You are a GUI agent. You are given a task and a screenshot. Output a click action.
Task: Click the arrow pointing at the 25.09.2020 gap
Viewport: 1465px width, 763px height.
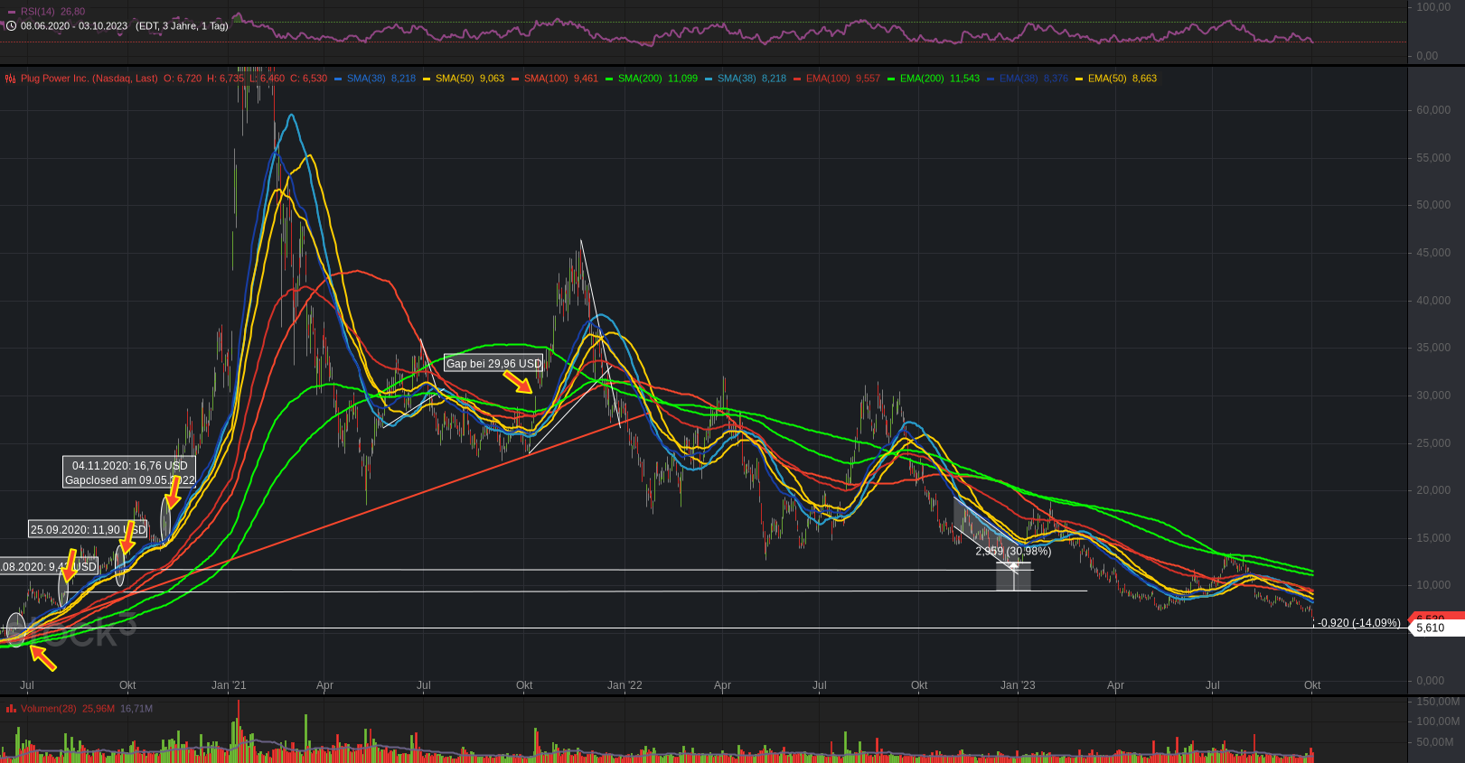[128, 538]
